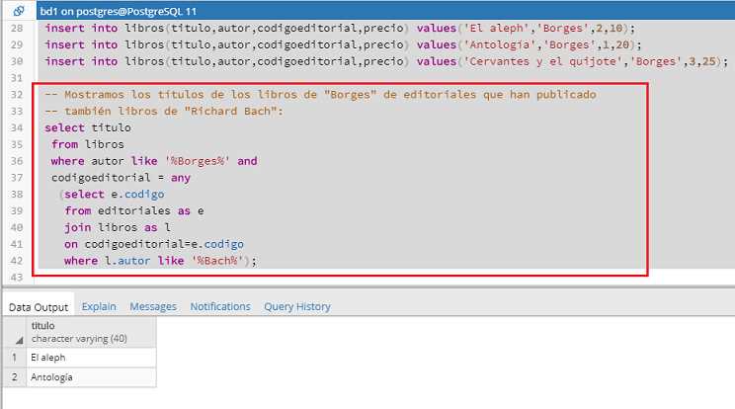Viewport: 735px width, 409px height.
Task: Click the 'El aleph' result cell
Action: pyautogui.click(x=92, y=358)
